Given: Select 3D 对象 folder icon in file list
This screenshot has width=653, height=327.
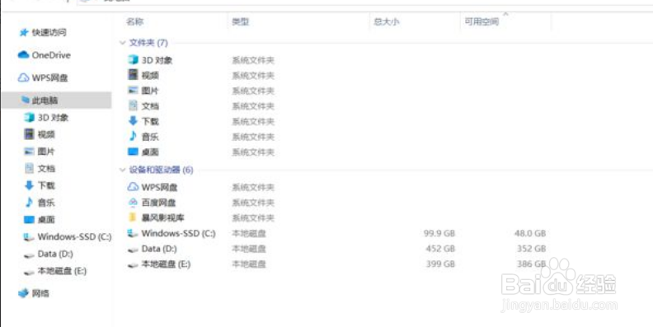Looking at the screenshot, I should tap(133, 60).
